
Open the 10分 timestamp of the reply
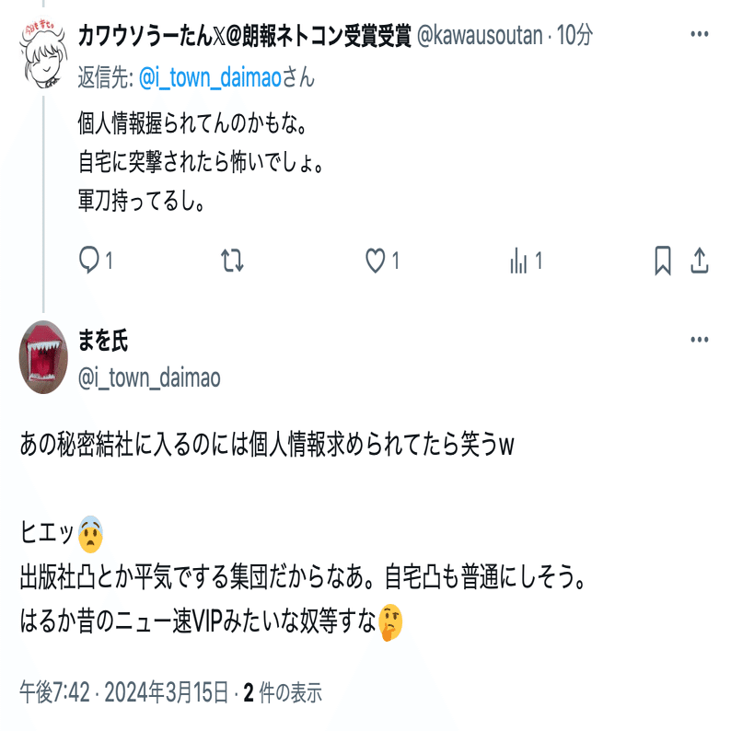click(x=574, y=35)
